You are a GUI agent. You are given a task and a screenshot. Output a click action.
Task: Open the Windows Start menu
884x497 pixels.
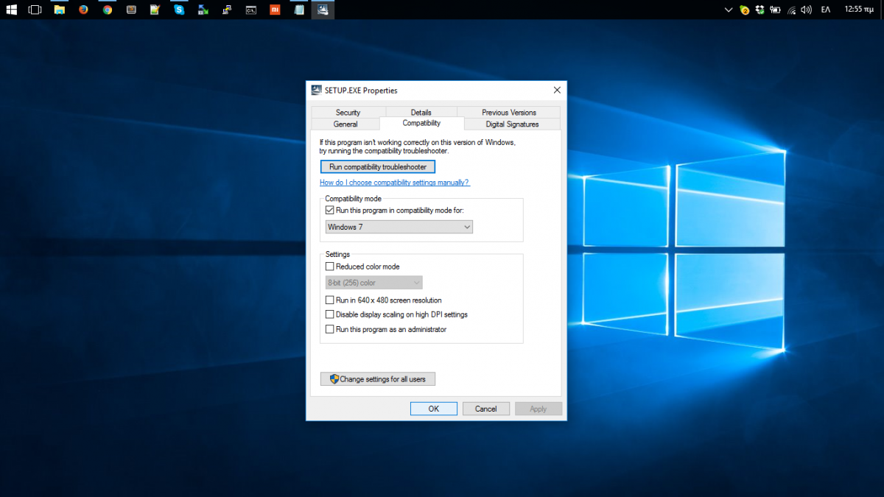(x=11, y=10)
